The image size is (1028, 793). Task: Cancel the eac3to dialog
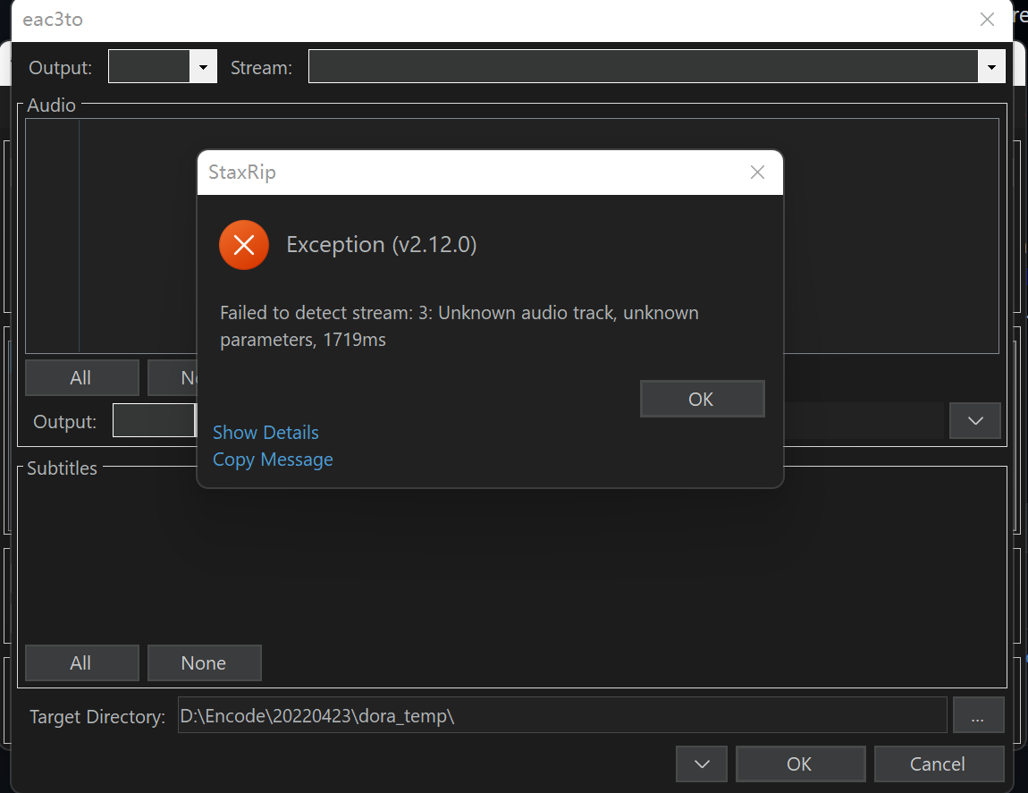[939, 763]
